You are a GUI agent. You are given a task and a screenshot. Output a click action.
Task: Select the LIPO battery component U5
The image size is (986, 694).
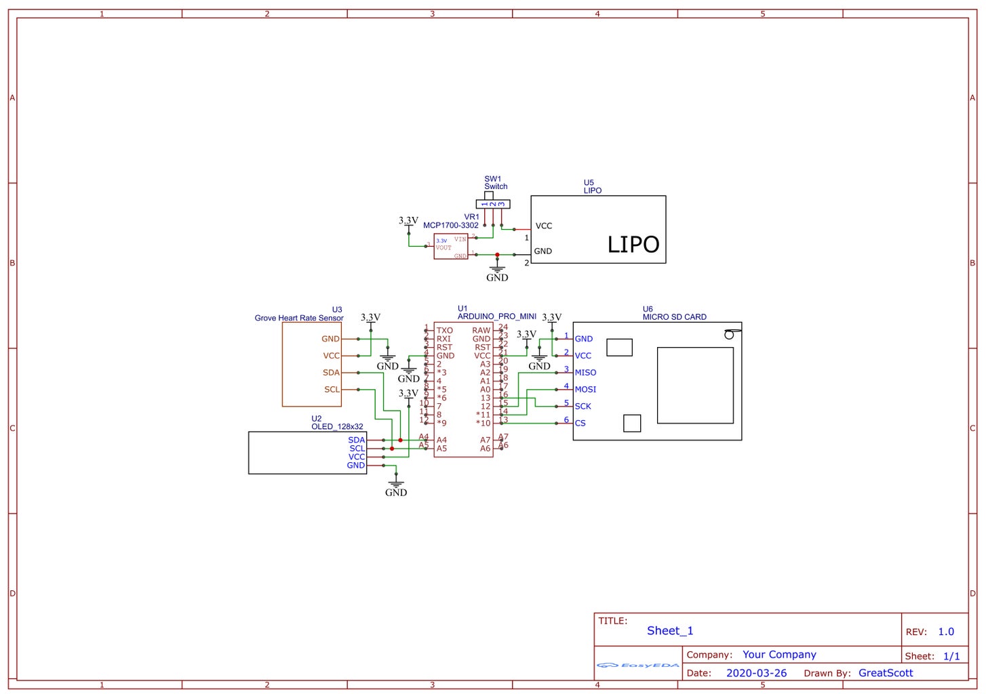tap(597, 229)
